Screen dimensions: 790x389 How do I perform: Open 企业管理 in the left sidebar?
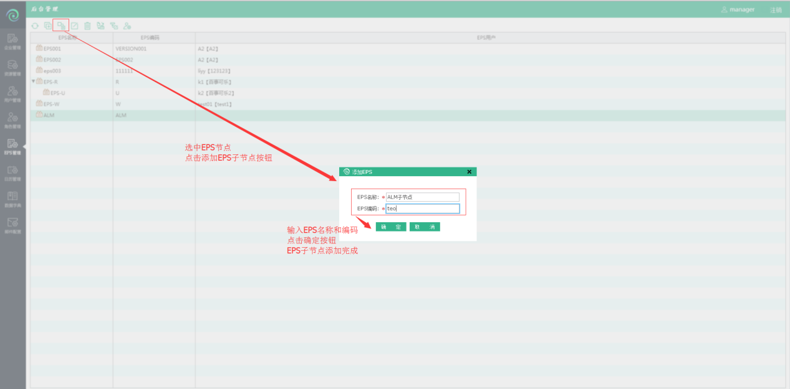click(x=12, y=41)
